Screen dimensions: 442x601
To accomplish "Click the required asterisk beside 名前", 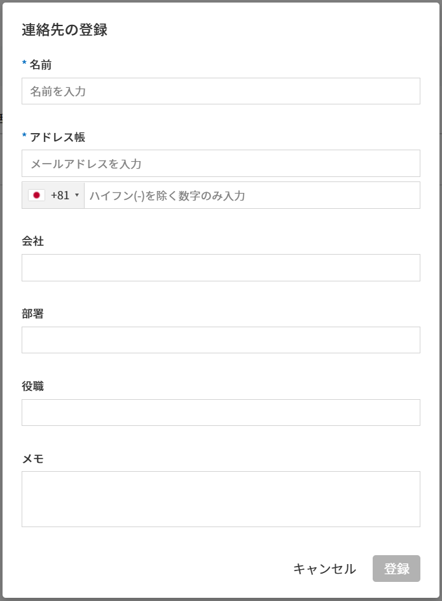I will (24, 64).
